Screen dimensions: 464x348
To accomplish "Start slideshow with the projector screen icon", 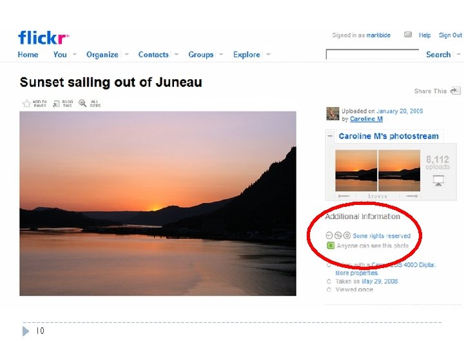I will pyautogui.click(x=438, y=180).
